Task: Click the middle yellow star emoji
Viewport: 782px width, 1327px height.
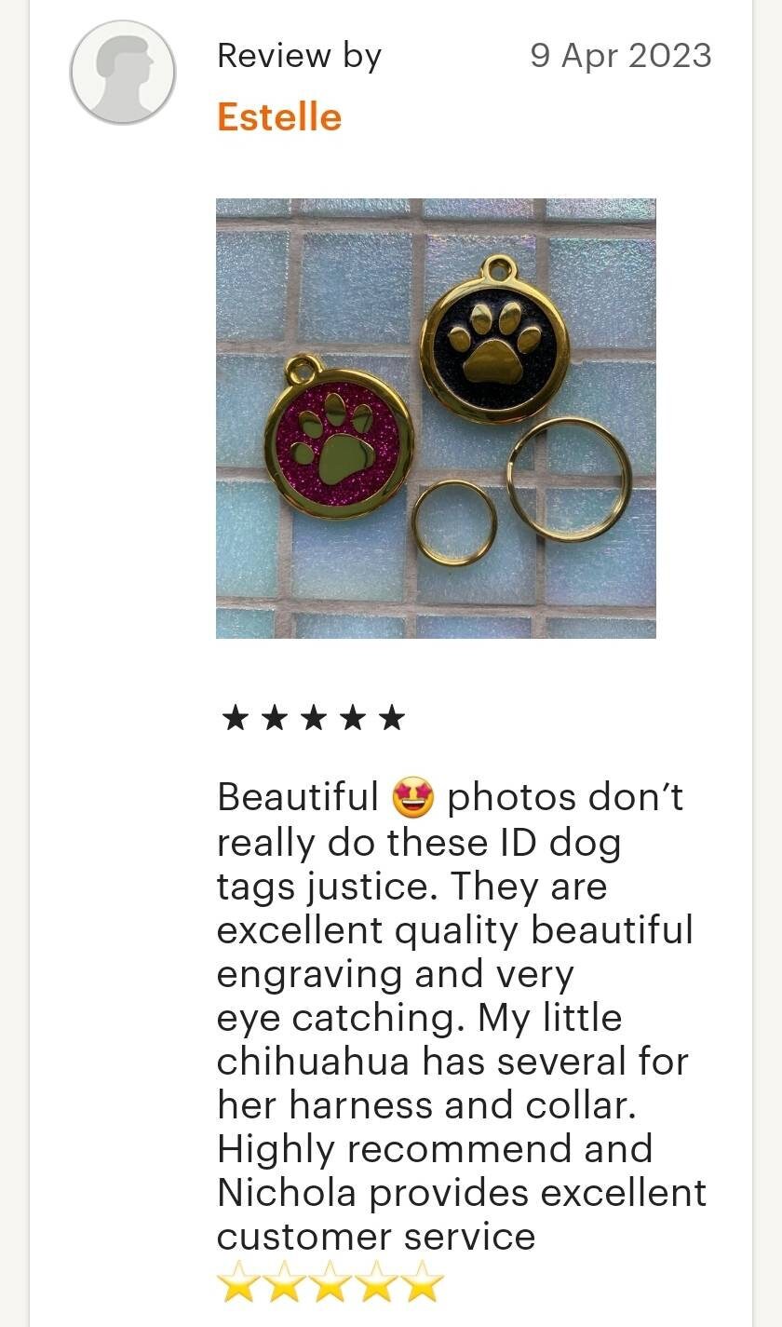Action: tap(331, 1281)
